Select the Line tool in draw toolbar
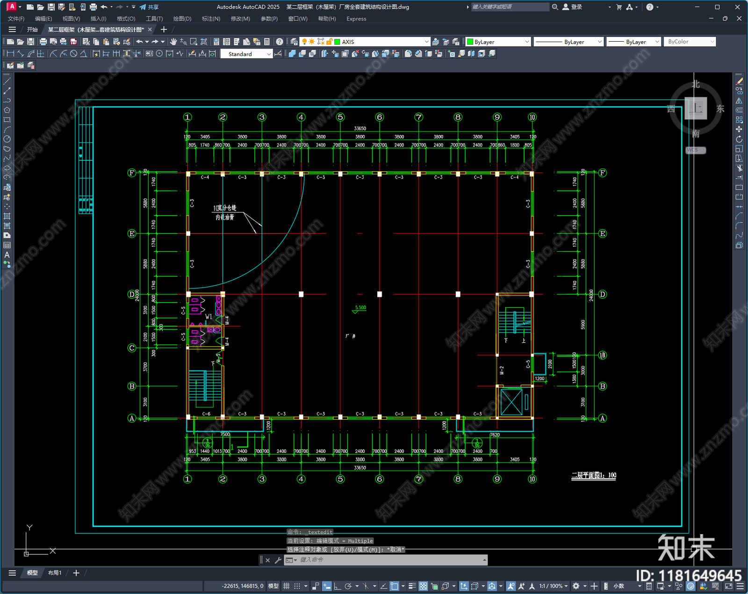 [7, 81]
